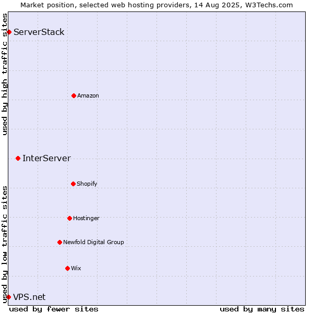Click the Newfold Digital Group data point

59,243
